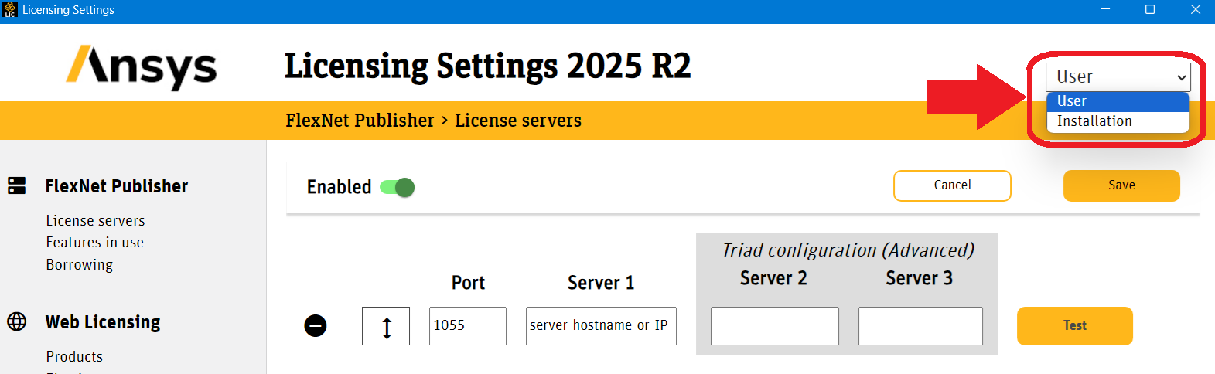Click the Server 1 hostname field
This screenshot has width=1215, height=374.
(601, 326)
